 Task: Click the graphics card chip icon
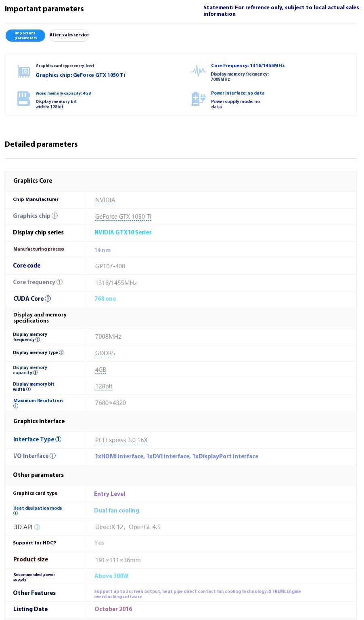[x=24, y=71]
